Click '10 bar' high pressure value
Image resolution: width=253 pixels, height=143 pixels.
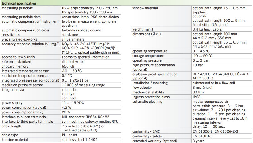pyautogui.click(x=198, y=65)
